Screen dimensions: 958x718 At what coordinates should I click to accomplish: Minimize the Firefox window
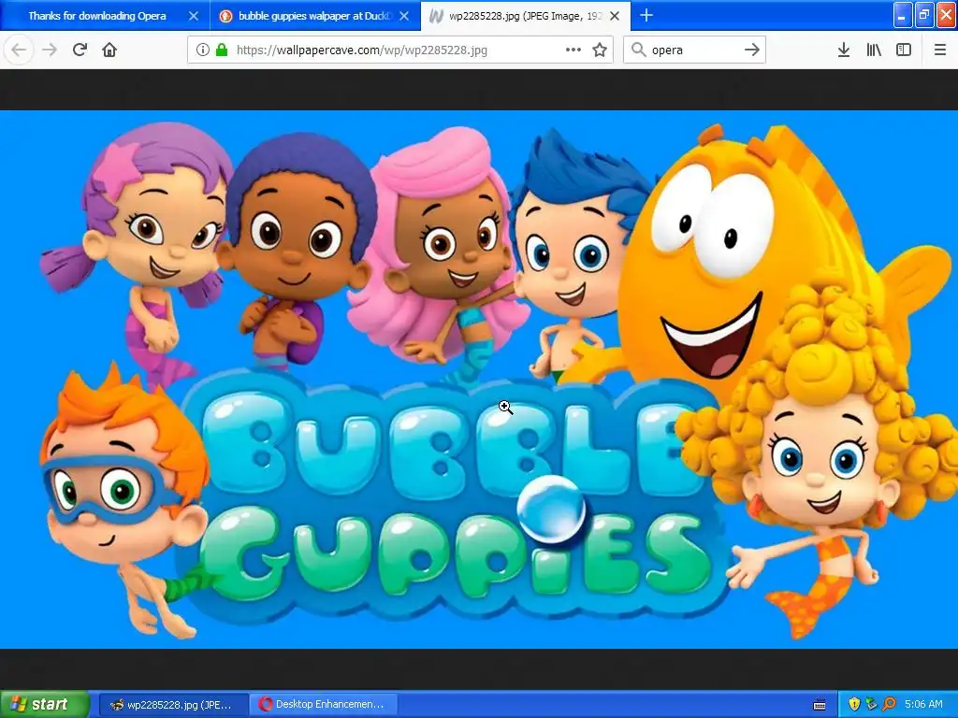point(903,15)
